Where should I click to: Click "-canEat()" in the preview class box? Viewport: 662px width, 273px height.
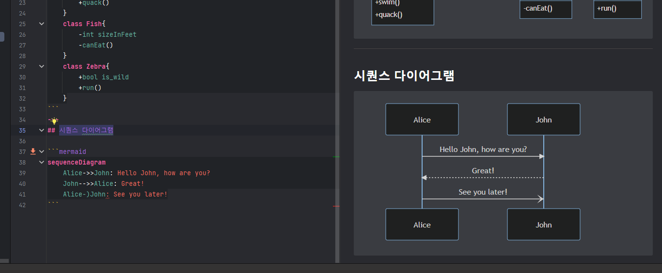[538, 8]
